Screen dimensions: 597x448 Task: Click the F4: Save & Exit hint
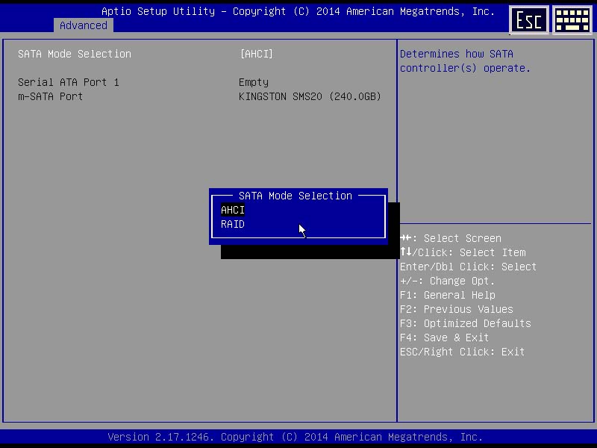coord(444,337)
